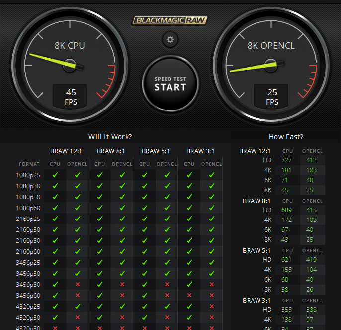Click the BRAW 12:1 HD OpenCL value 413
341x330 pixels.
click(x=311, y=160)
